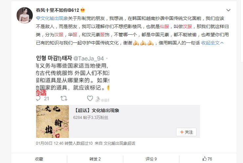Open the 文化输出现象超话 source link
The height and width of the screenshot is (163, 243).
(x=119, y=143)
